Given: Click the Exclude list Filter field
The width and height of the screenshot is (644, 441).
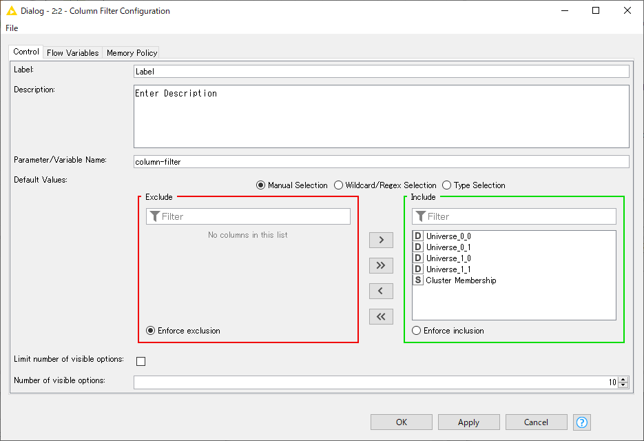Looking at the screenshot, I should (x=248, y=216).
